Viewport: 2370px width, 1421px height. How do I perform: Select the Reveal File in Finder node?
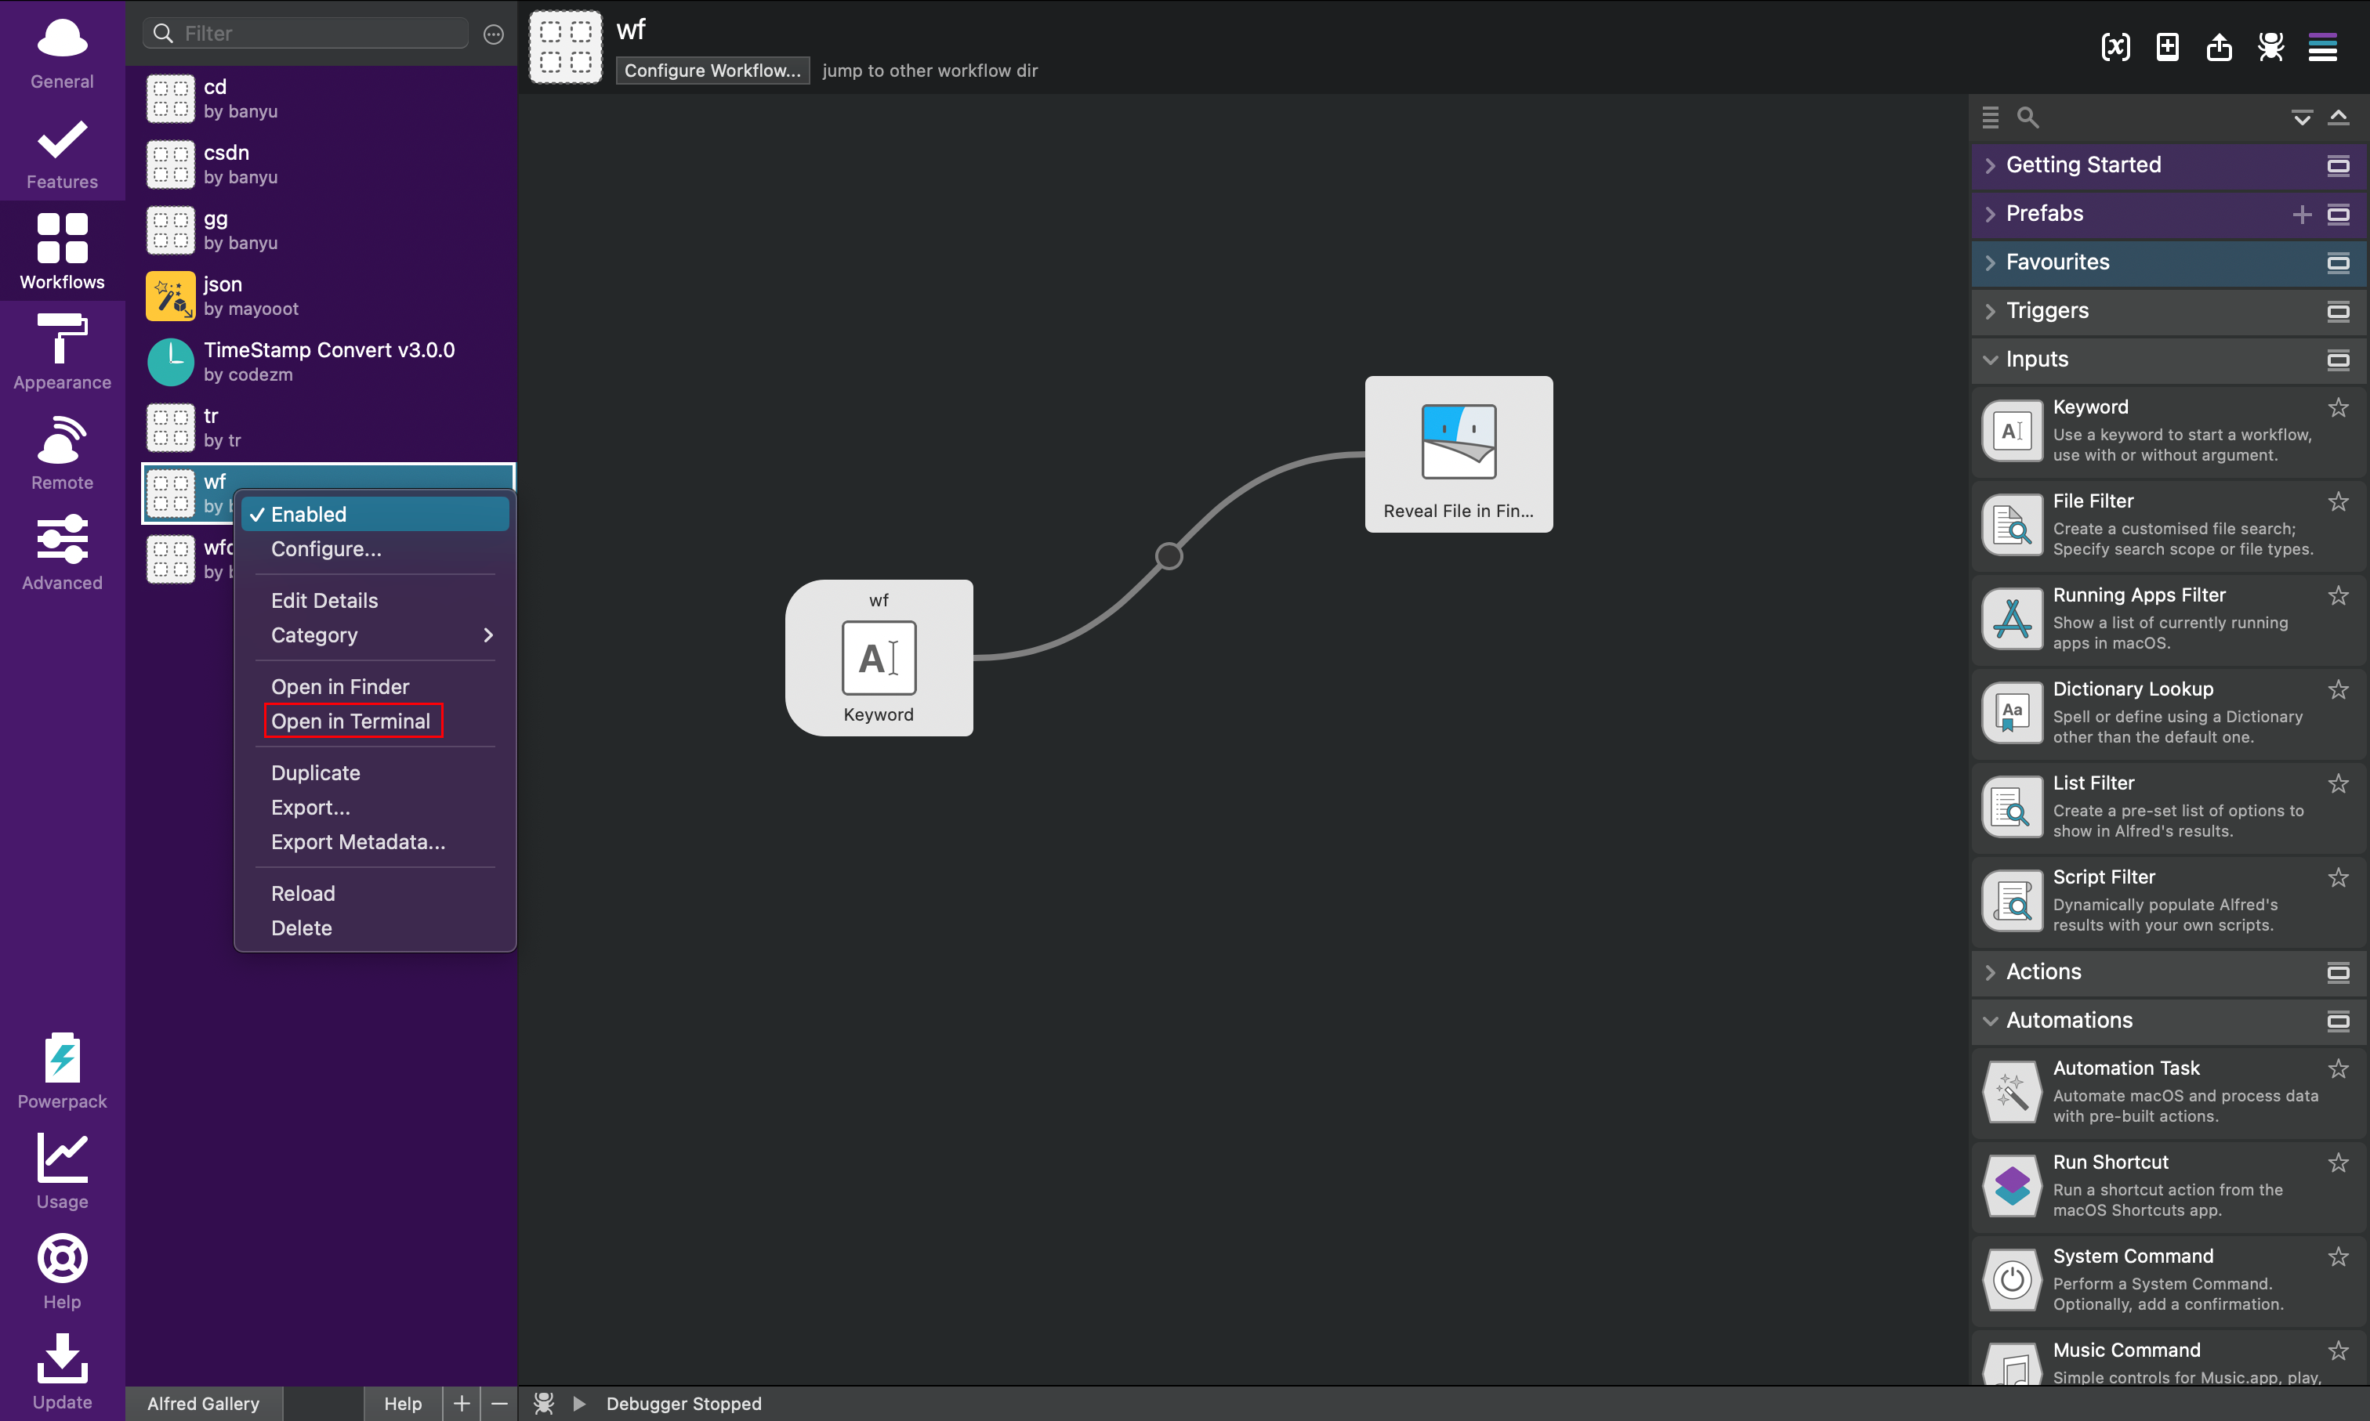pyautogui.click(x=1458, y=454)
